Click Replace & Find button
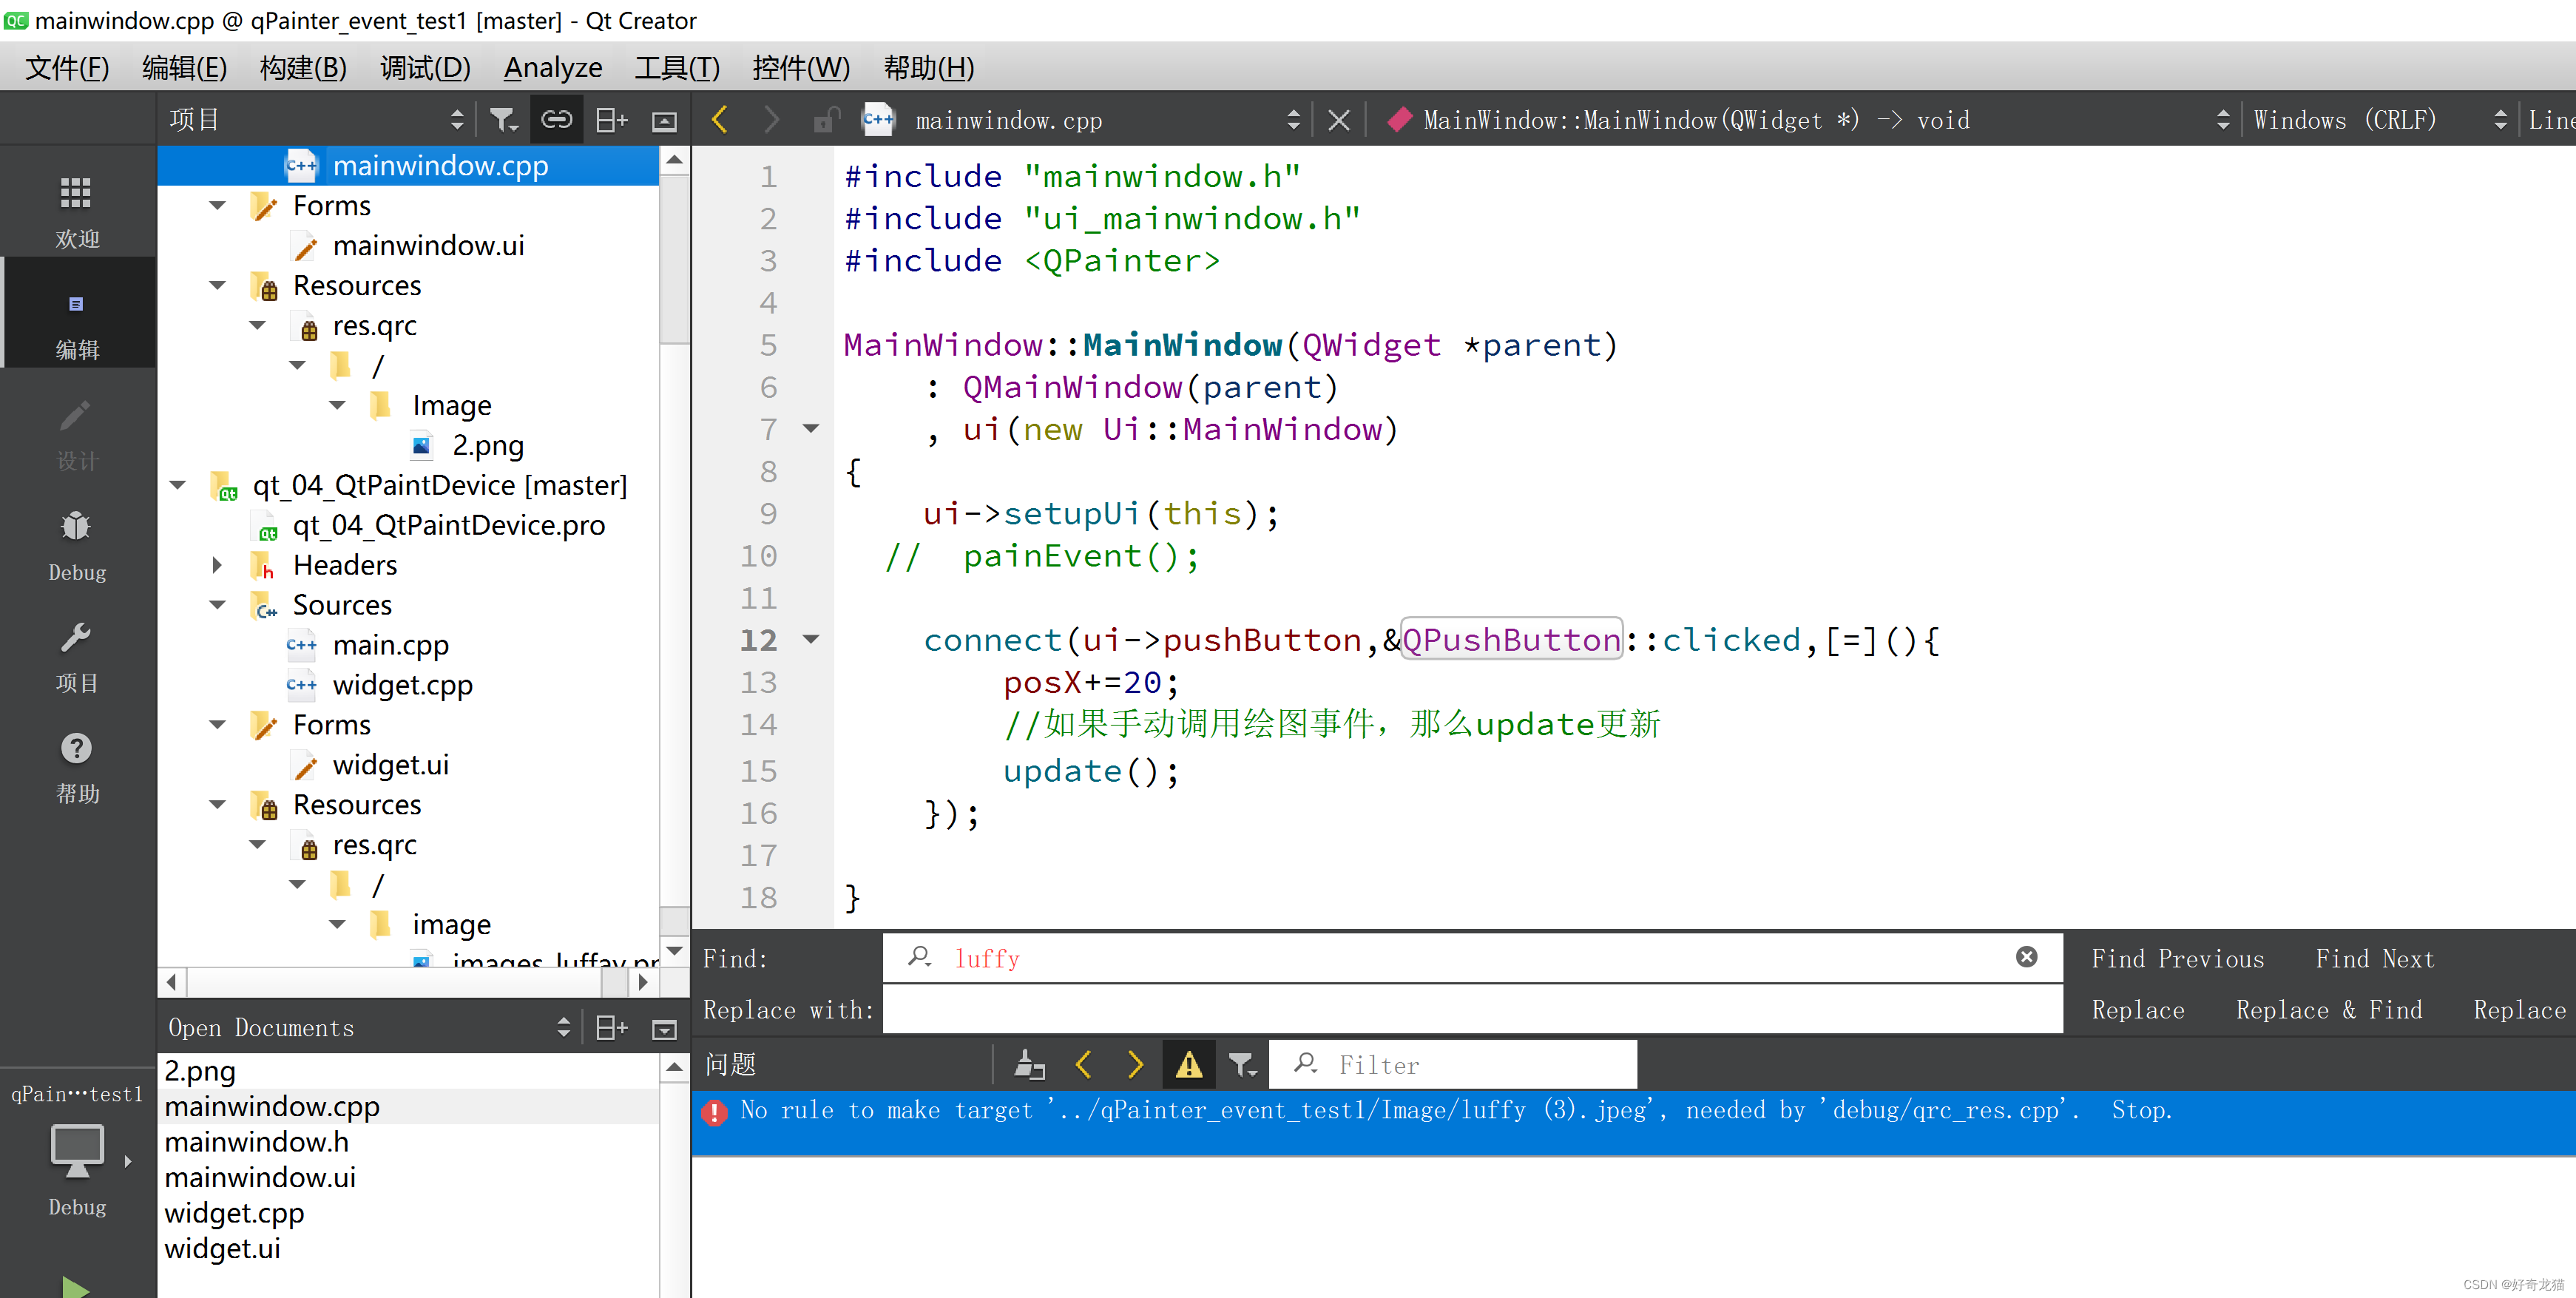2576x1298 pixels. tap(2328, 1010)
